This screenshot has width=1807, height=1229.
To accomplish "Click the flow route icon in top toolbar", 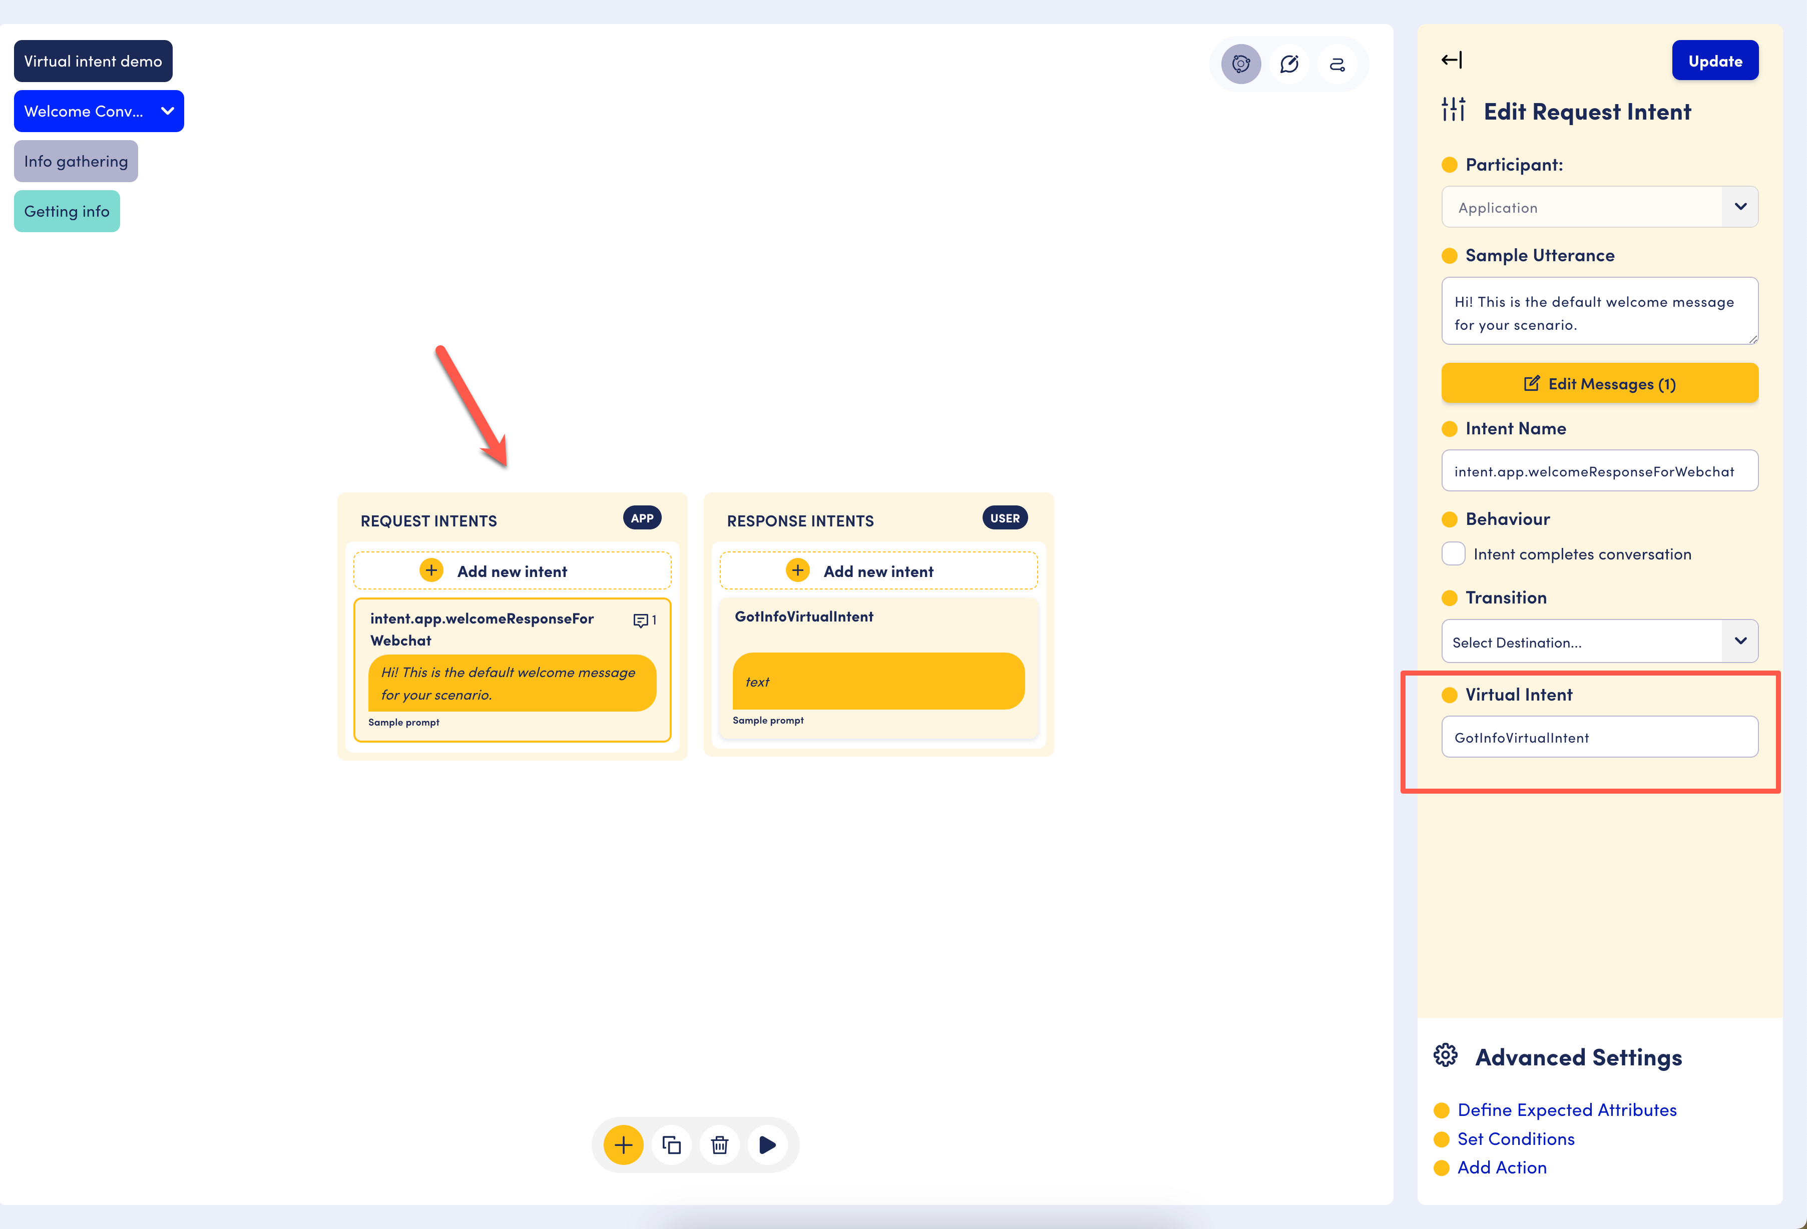I will click(1337, 64).
